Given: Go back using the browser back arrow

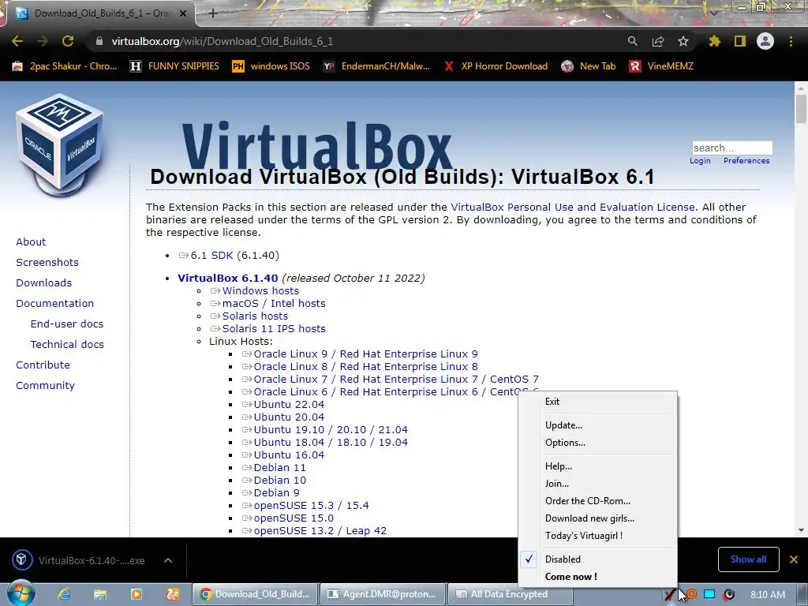Looking at the screenshot, I should coord(17,41).
